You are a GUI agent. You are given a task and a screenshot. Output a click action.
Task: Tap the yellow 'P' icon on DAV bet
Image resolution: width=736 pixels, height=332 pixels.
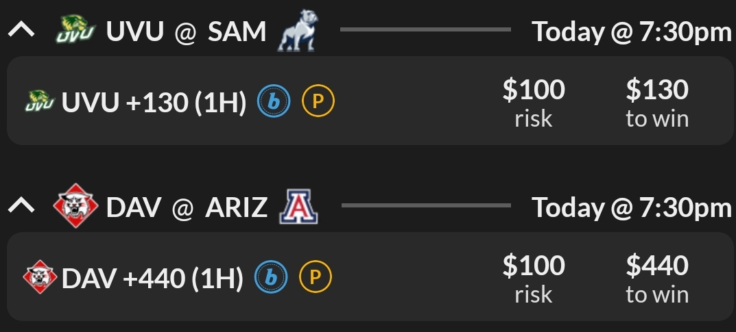(x=316, y=278)
